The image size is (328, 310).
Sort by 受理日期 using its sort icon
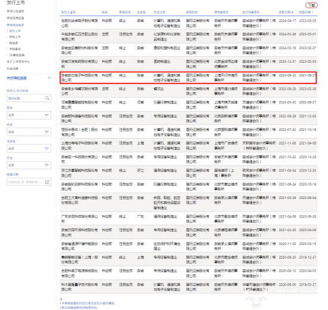pyautogui.click(x=312, y=13)
